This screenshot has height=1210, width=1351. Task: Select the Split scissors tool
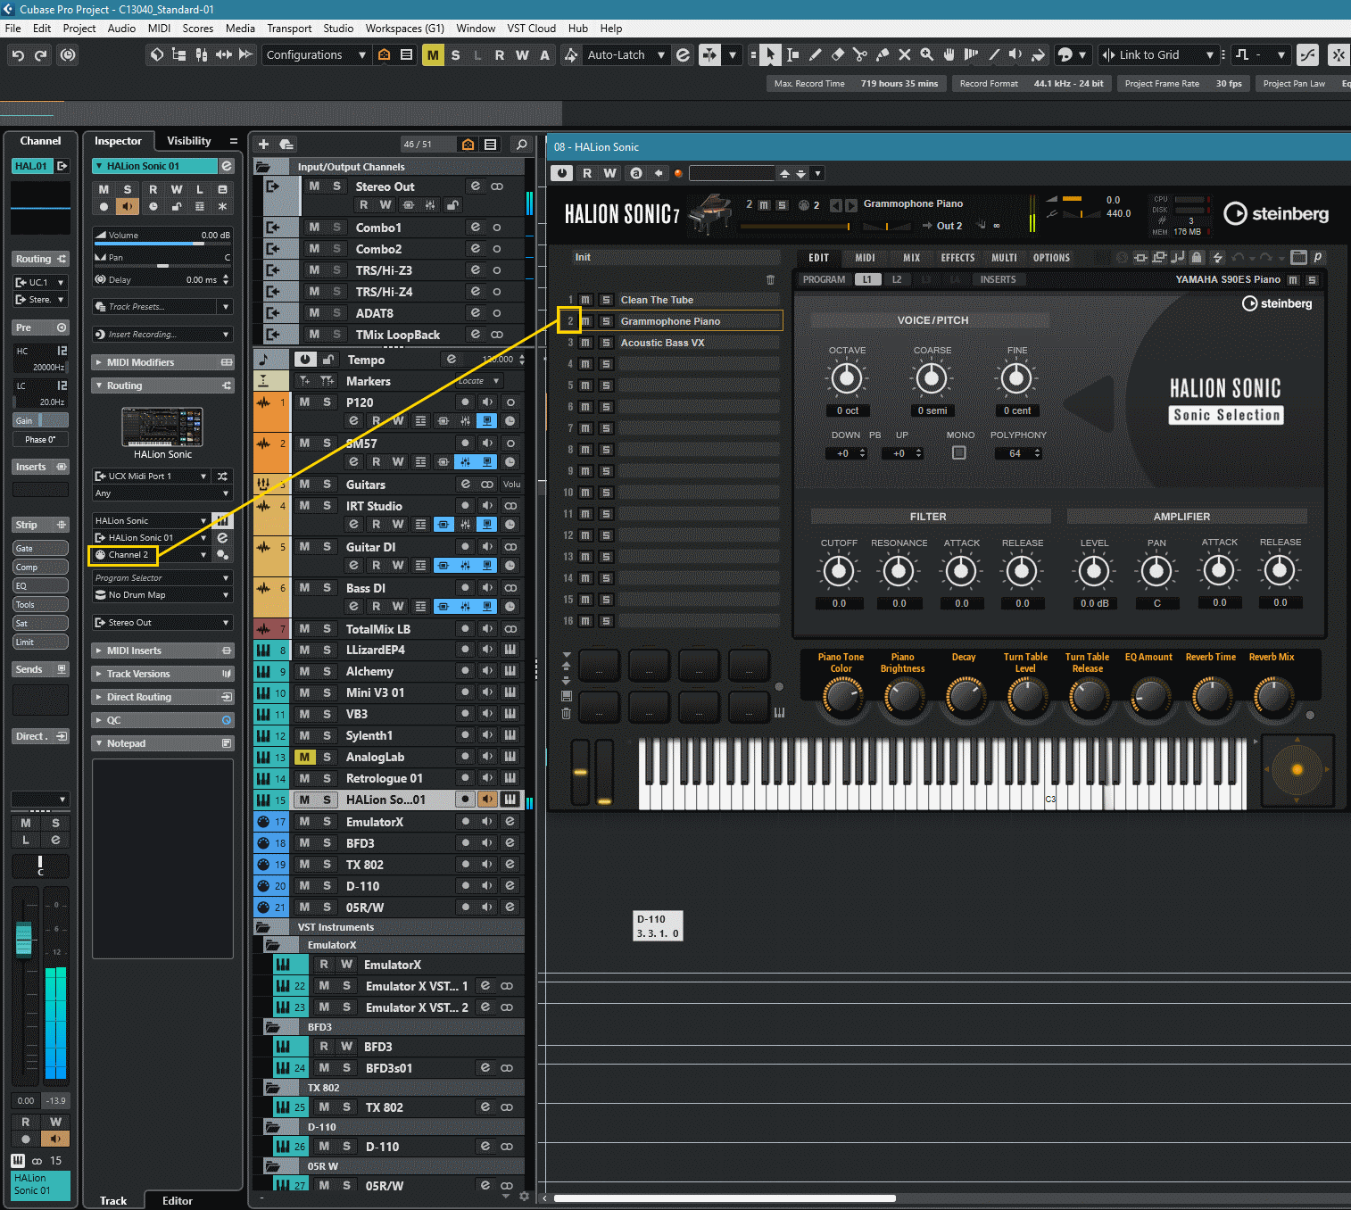[860, 55]
